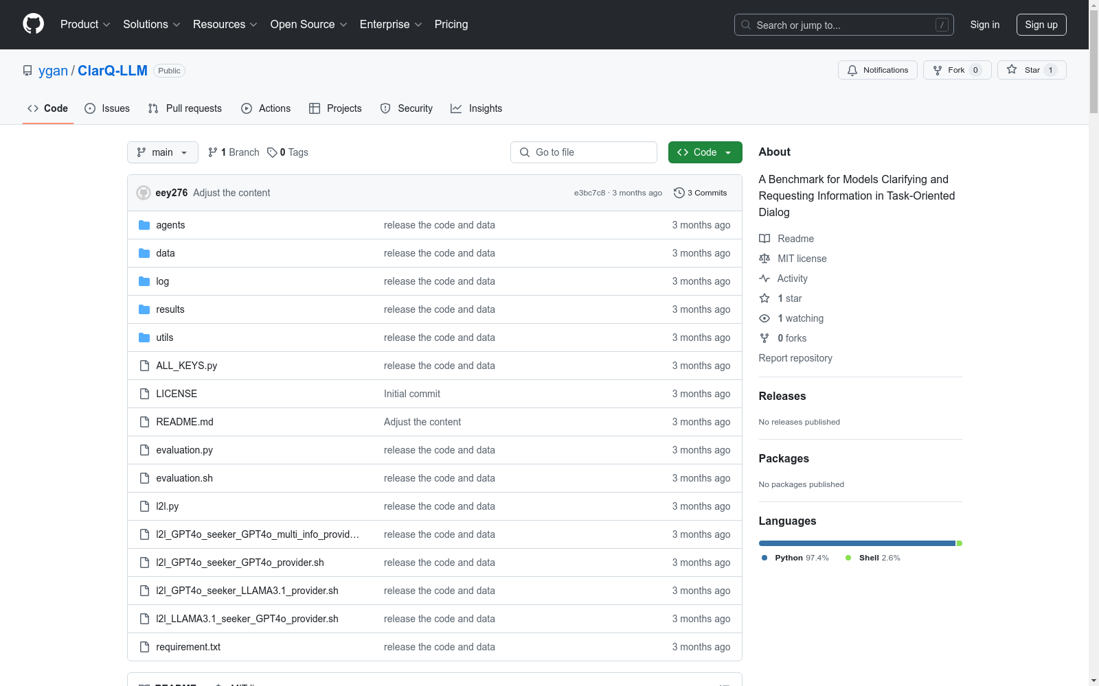The image size is (1099, 686).
Task: Switch to the Insights tab
Action: click(477, 108)
